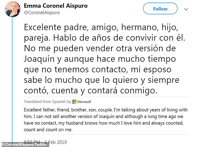Click Emma Coronel Aispuro's profile avatar
This screenshot has width=199, height=147.
point(11,9)
